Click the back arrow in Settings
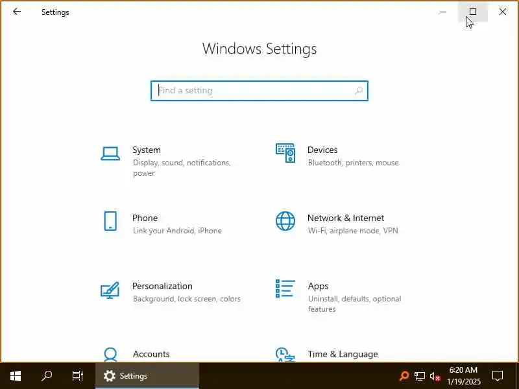This screenshot has height=389, width=519. 17,12
